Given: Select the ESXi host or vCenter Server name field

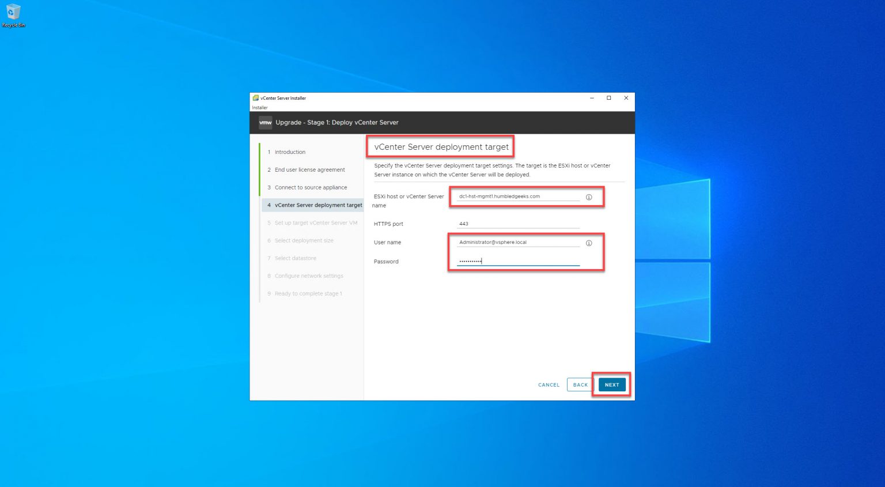Looking at the screenshot, I should [517, 197].
